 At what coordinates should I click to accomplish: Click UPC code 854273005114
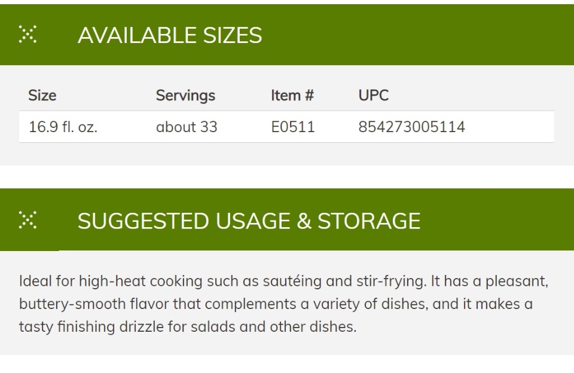point(411,127)
